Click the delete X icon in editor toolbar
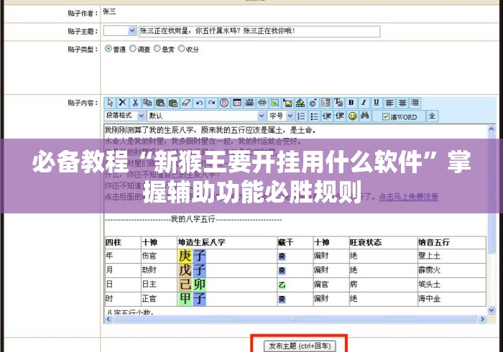The width and height of the screenshot is (503, 352). [x=123, y=103]
